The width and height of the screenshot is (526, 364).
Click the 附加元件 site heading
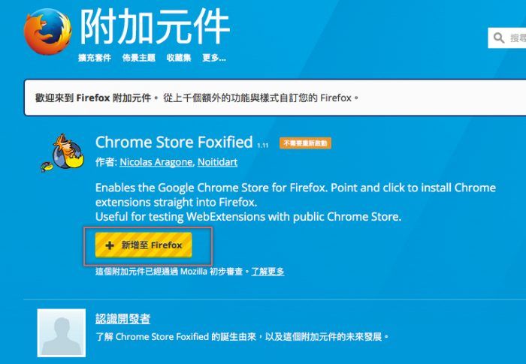tap(154, 27)
